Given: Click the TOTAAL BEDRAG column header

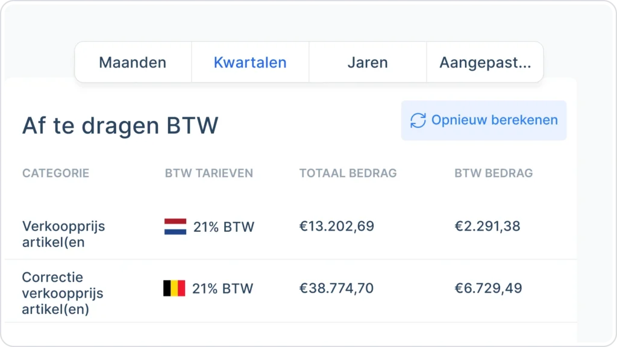Looking at the screenshot, I should point(348,173).
